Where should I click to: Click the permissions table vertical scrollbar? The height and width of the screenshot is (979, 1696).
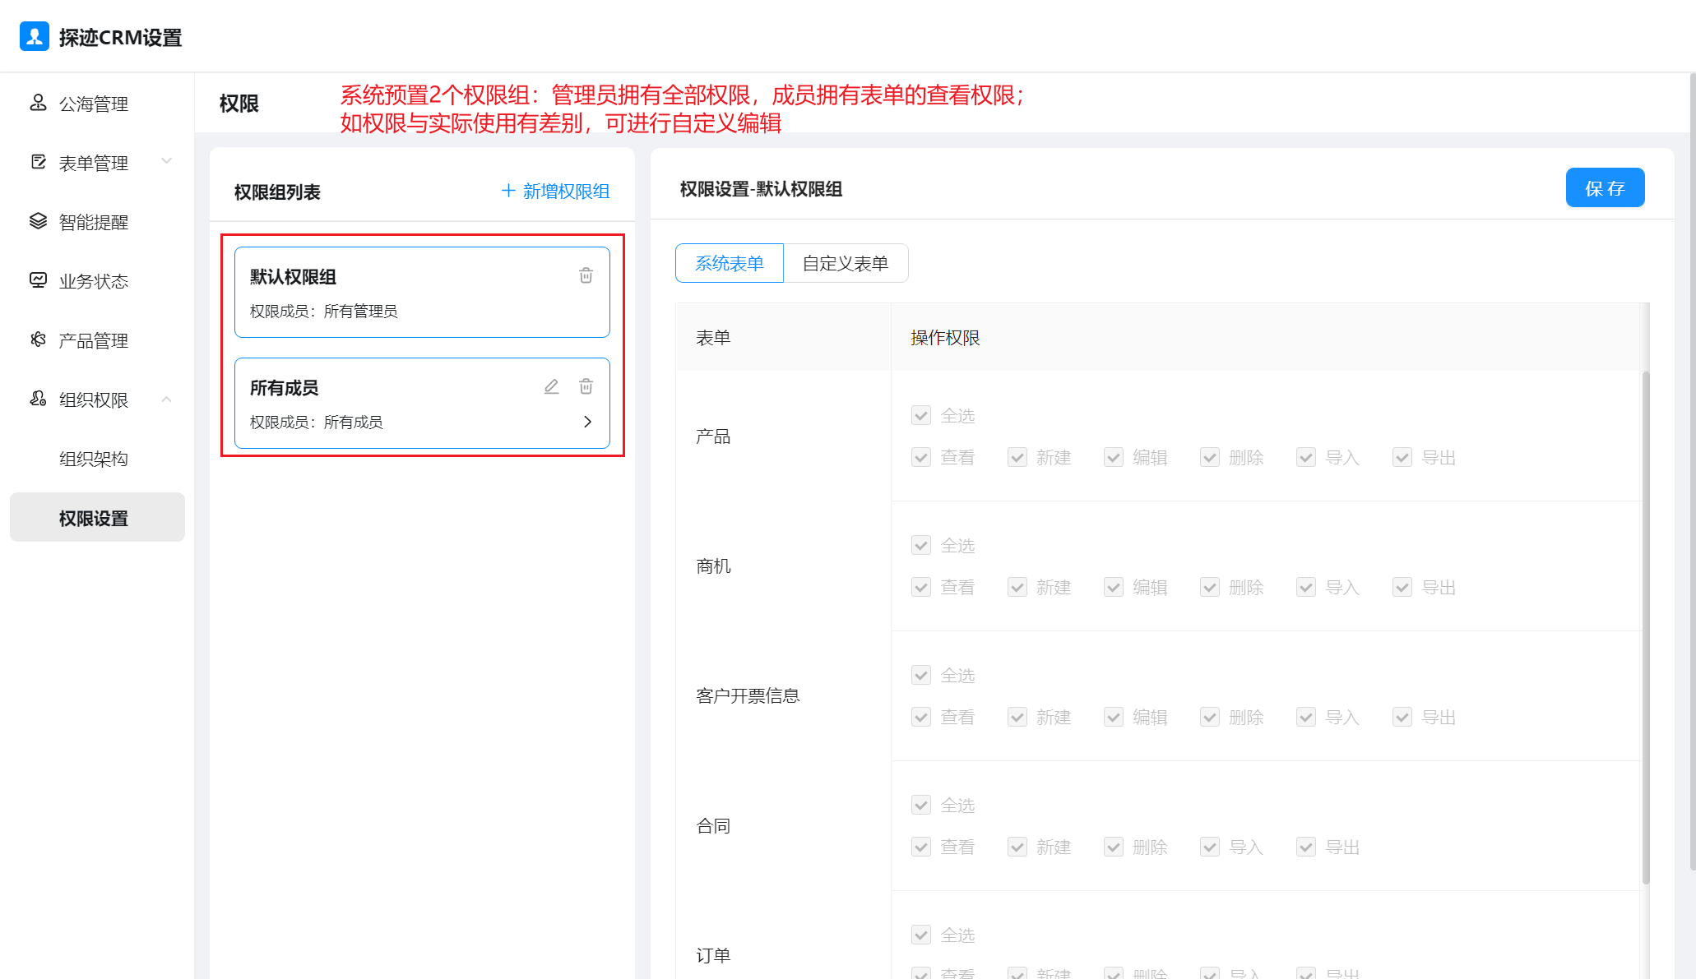[1646, 627]
